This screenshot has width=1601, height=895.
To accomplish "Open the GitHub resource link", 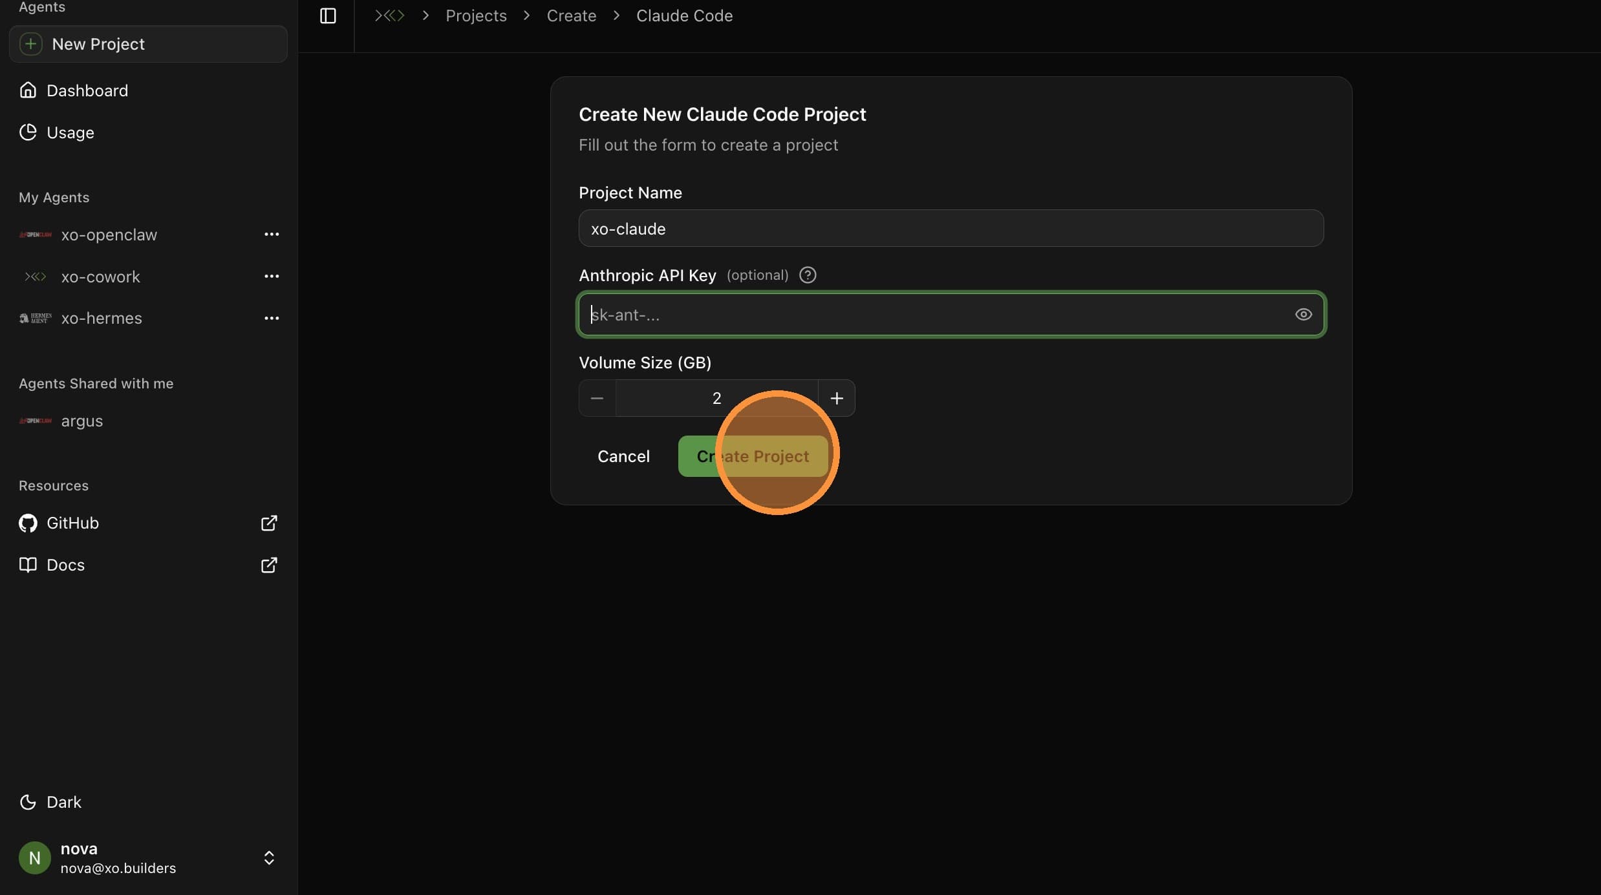I will [x=148, y=523].
